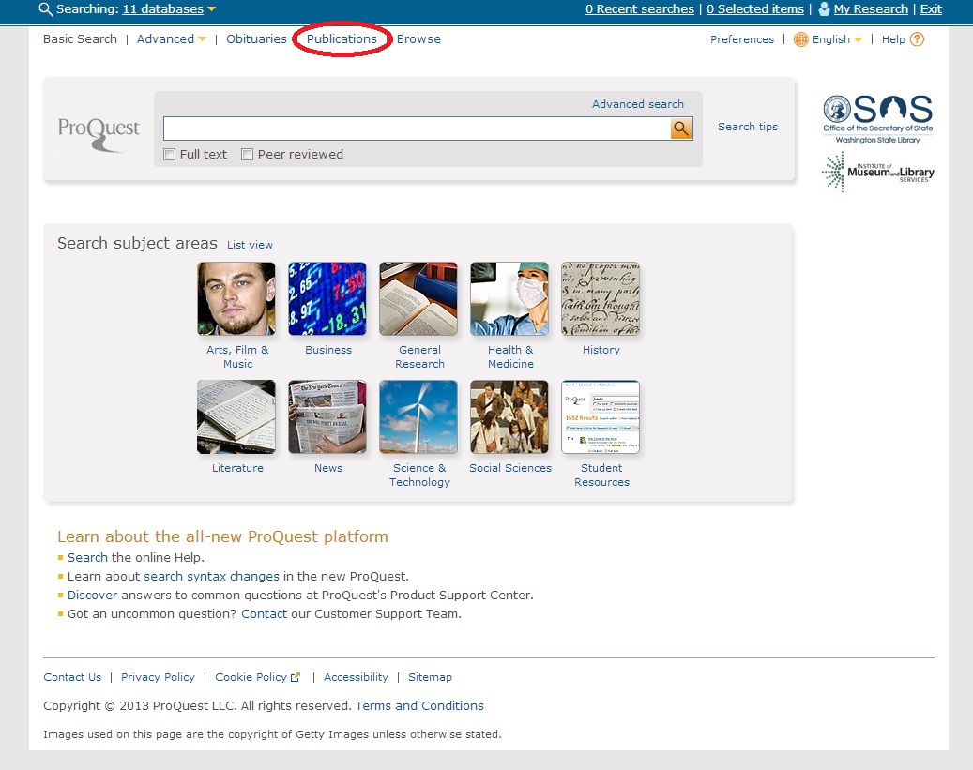Open the Arts, Film & Music text link
This screenshot has height=770, width=973.
point(237,356)
